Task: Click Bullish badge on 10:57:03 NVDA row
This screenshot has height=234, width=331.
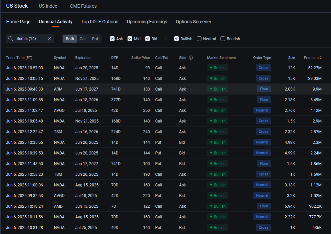Action: tap(218, 68)
